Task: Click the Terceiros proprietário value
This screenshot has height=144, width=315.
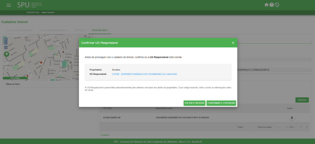Action: 116,70
